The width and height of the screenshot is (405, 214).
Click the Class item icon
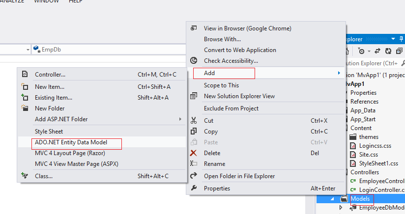25,176
